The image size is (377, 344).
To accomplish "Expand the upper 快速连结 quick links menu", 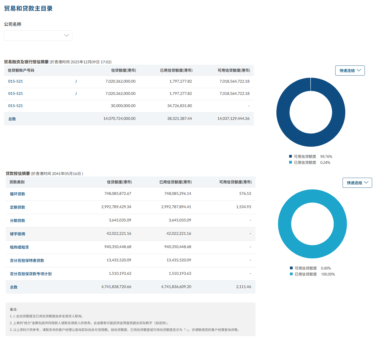I will pyautogui.click(x=350, y=71).
